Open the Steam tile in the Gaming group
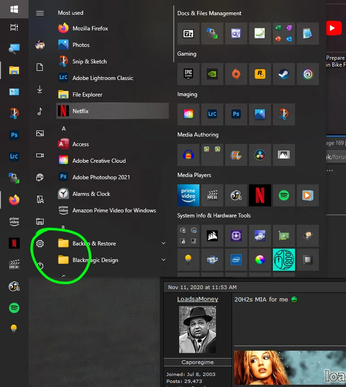 [284, 74]
